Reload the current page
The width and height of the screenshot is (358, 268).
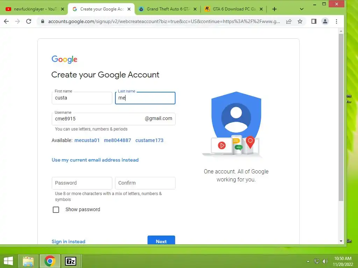coord(29,21)
